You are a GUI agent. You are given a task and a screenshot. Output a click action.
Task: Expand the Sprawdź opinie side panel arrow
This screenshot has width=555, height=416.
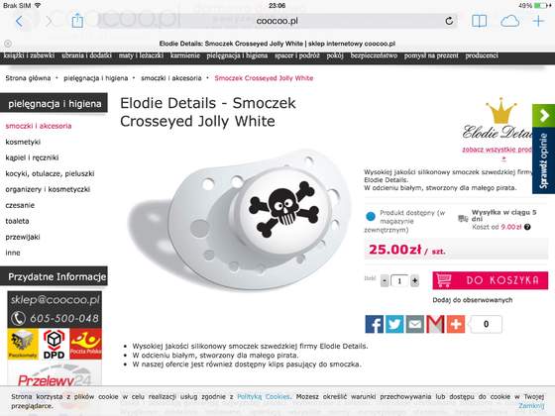tap(544, 115)
